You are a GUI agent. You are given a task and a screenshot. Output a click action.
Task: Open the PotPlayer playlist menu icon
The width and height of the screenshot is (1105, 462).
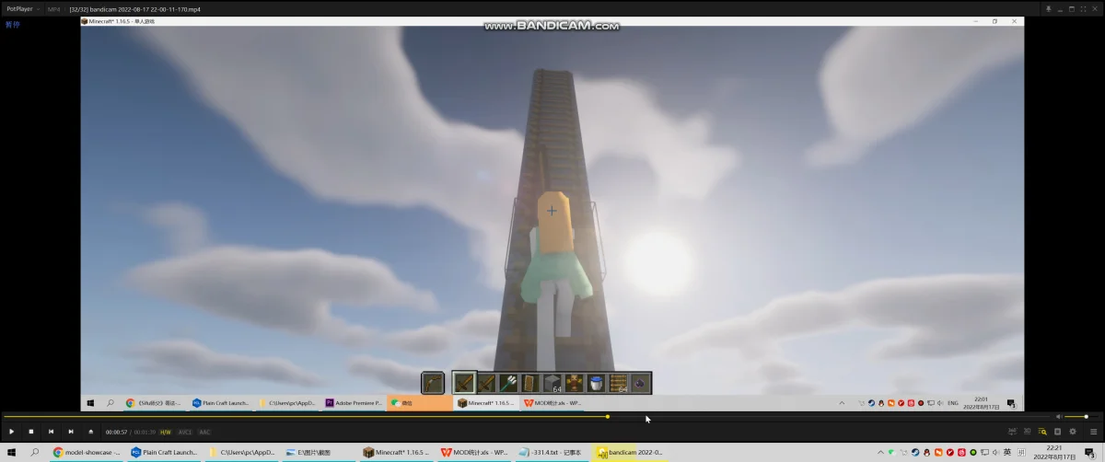tap(1092, 431)
